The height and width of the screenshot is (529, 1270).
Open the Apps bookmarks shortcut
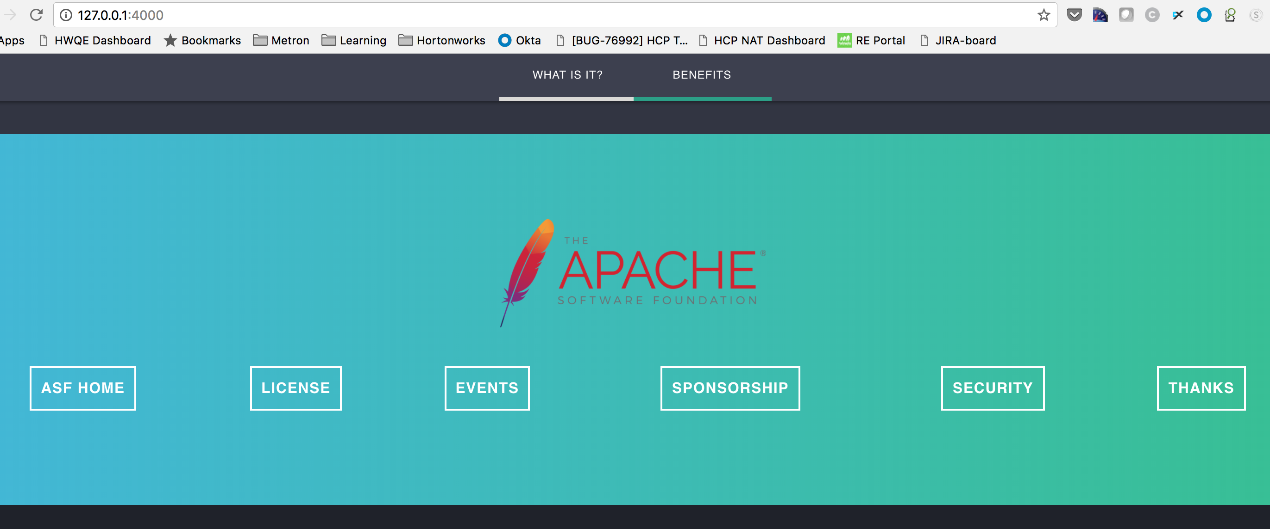(12, 40)
